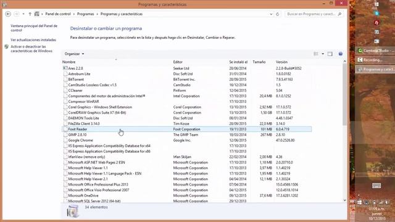This screenshot has width=395, height=222.
Task: Open the Organizar dropdown menu
Action: point(74,54)
